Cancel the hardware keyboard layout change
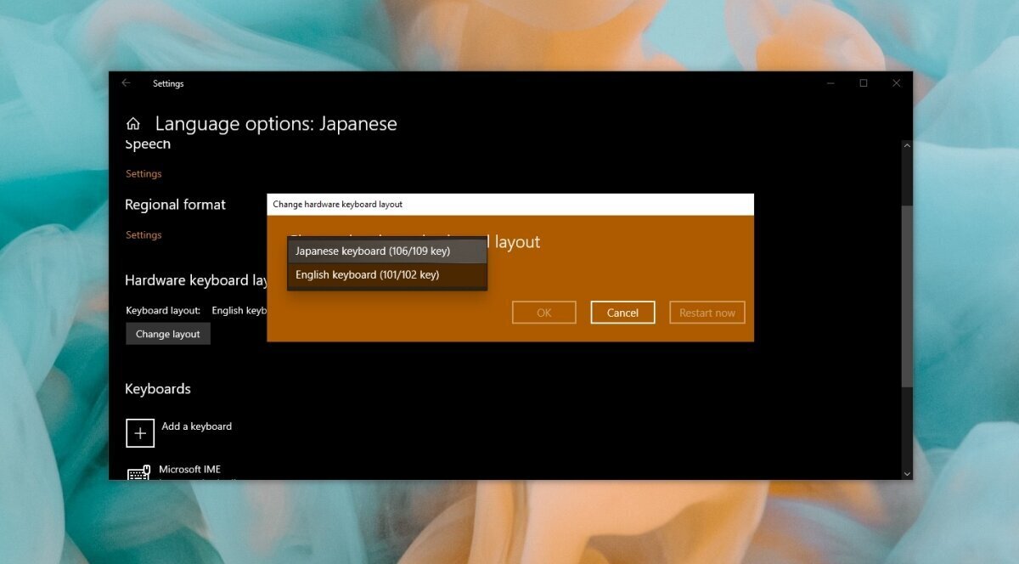This screenshot has height=564, width=1019. (x=622, y=312)
